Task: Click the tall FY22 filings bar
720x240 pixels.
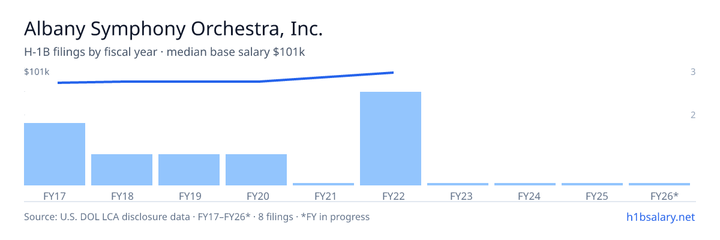Action: (391, 139)
